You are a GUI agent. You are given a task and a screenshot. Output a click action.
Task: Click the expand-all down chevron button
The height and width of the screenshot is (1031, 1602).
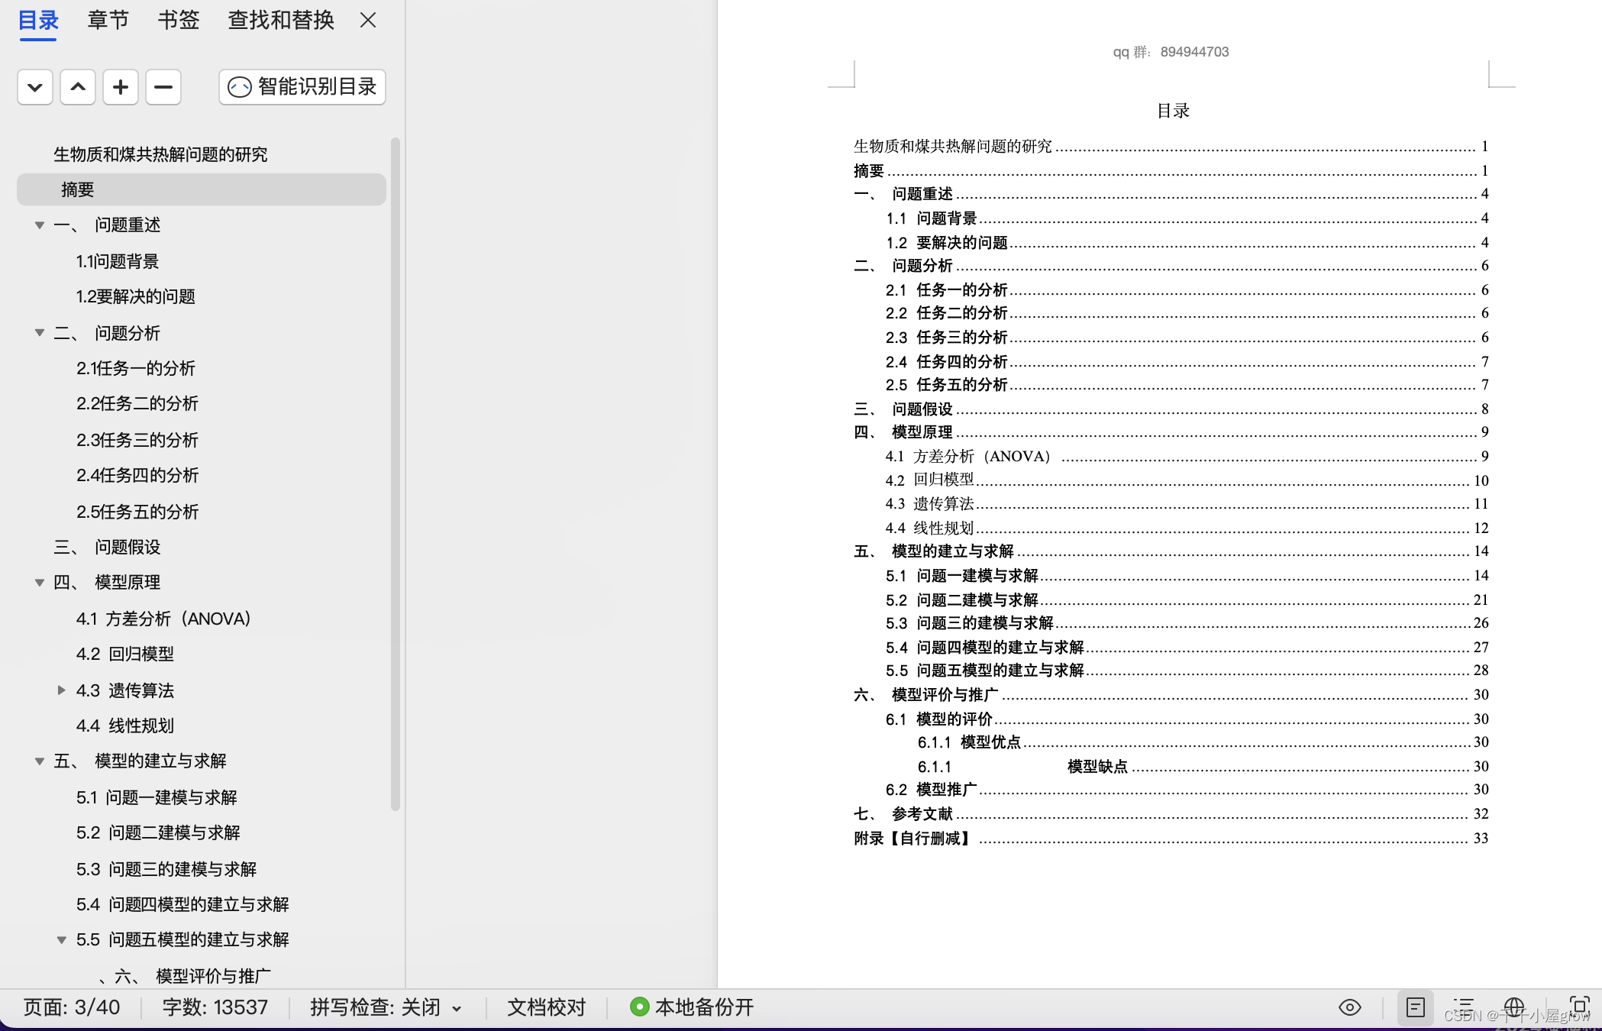[x=35, y=87]
